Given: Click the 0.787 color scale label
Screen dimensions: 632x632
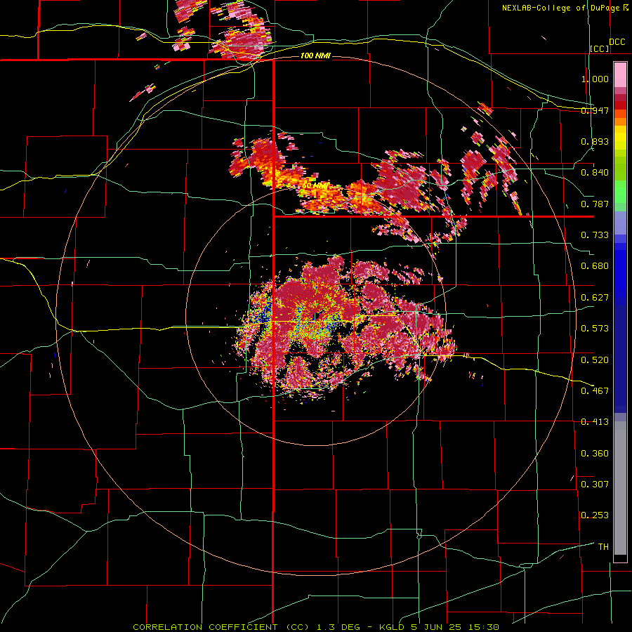Looking at the screenshot, I should click(595, 204).
